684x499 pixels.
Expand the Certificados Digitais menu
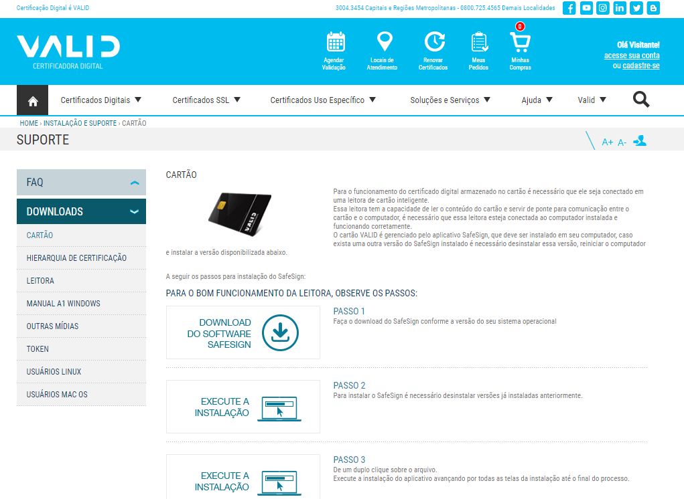point(100,100)
